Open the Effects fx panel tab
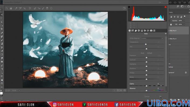This screenshot has height=107, width=190. point(148,31)
